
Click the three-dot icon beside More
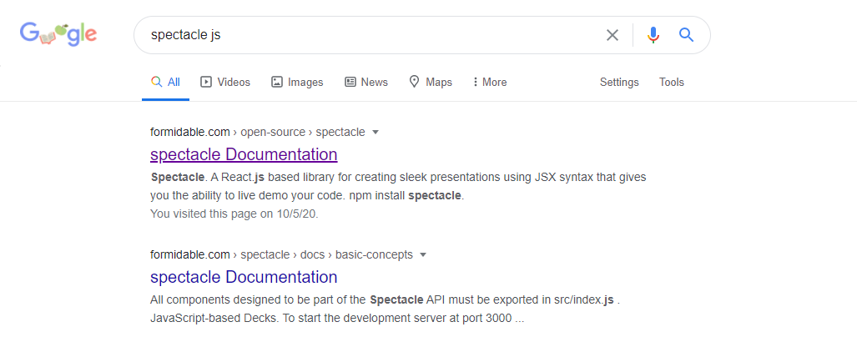pyautogui.click(x=475, y=82)
